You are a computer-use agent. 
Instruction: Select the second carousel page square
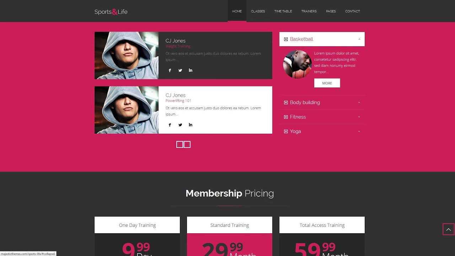pos(187,144)
